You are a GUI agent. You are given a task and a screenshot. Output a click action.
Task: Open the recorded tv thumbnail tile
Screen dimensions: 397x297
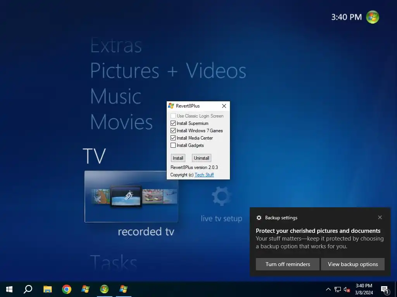pyautogui.click(x=131, y=196)
